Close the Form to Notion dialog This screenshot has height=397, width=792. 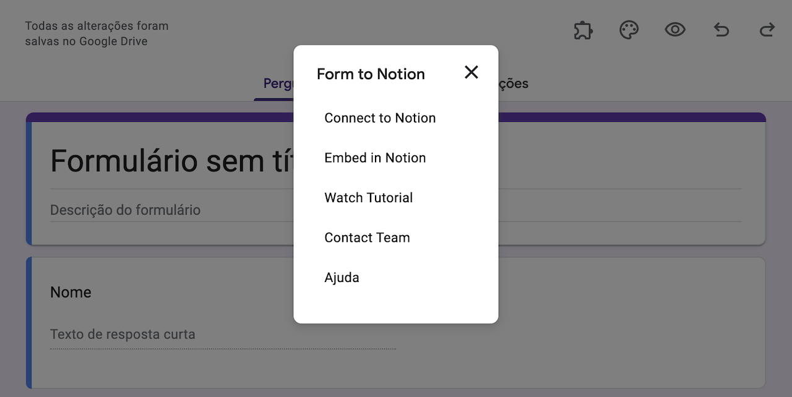tap(471, 72)
